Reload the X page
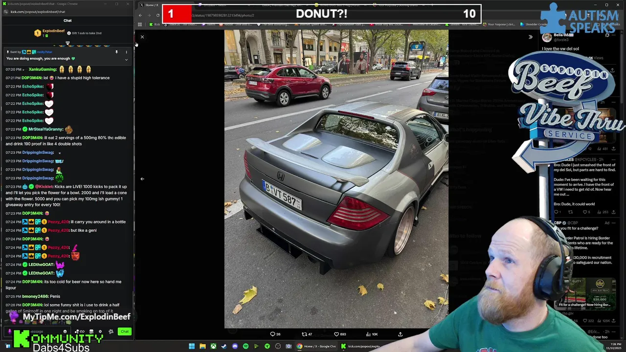 pyautogui.click(x=158, y=15)
